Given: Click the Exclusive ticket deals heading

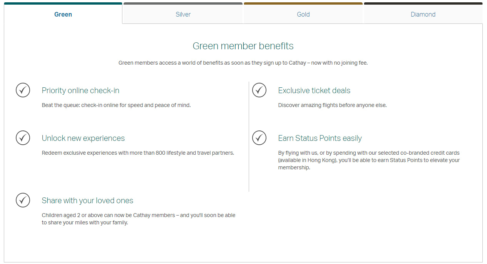Looking at the screenshot, I should tap(314, 90).
